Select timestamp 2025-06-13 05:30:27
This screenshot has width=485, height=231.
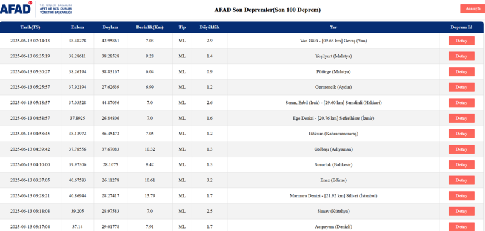(30, 71)
